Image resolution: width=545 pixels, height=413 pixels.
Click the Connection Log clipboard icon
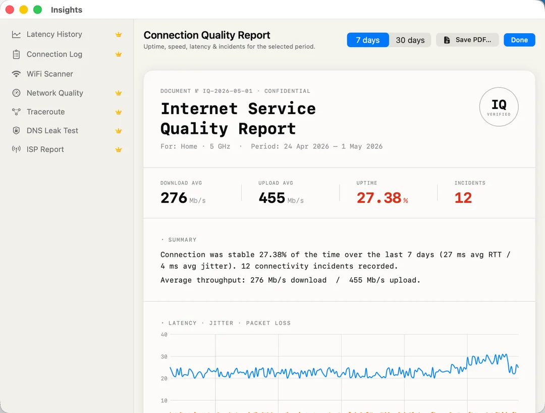coord(16,54)
